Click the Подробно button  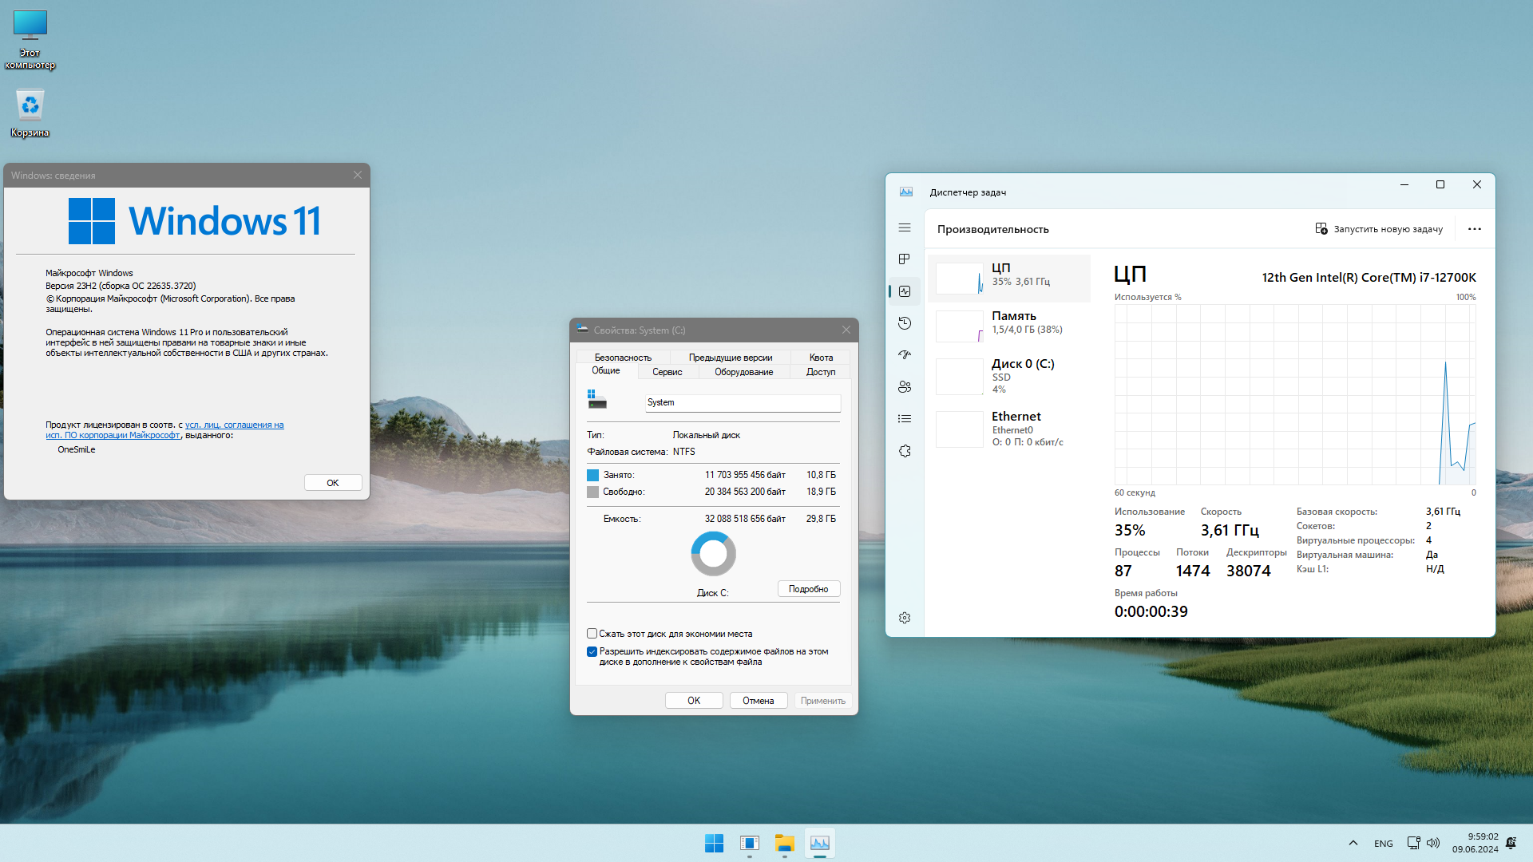pyautogui.click(x=808, y=588)
